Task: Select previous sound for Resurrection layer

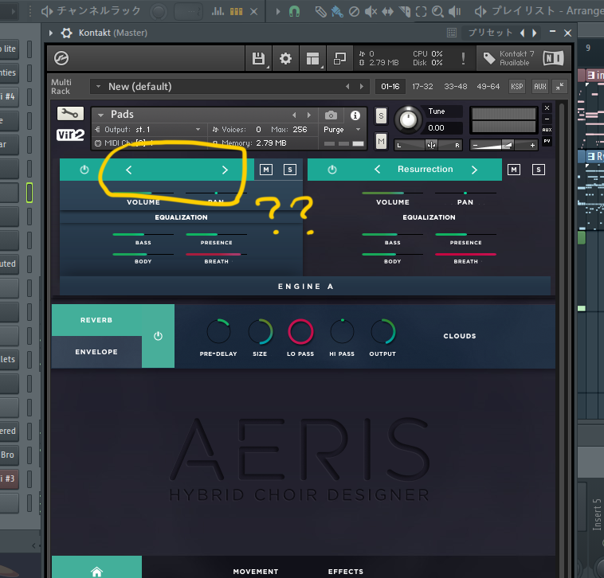Action: [x=378, y=170]
